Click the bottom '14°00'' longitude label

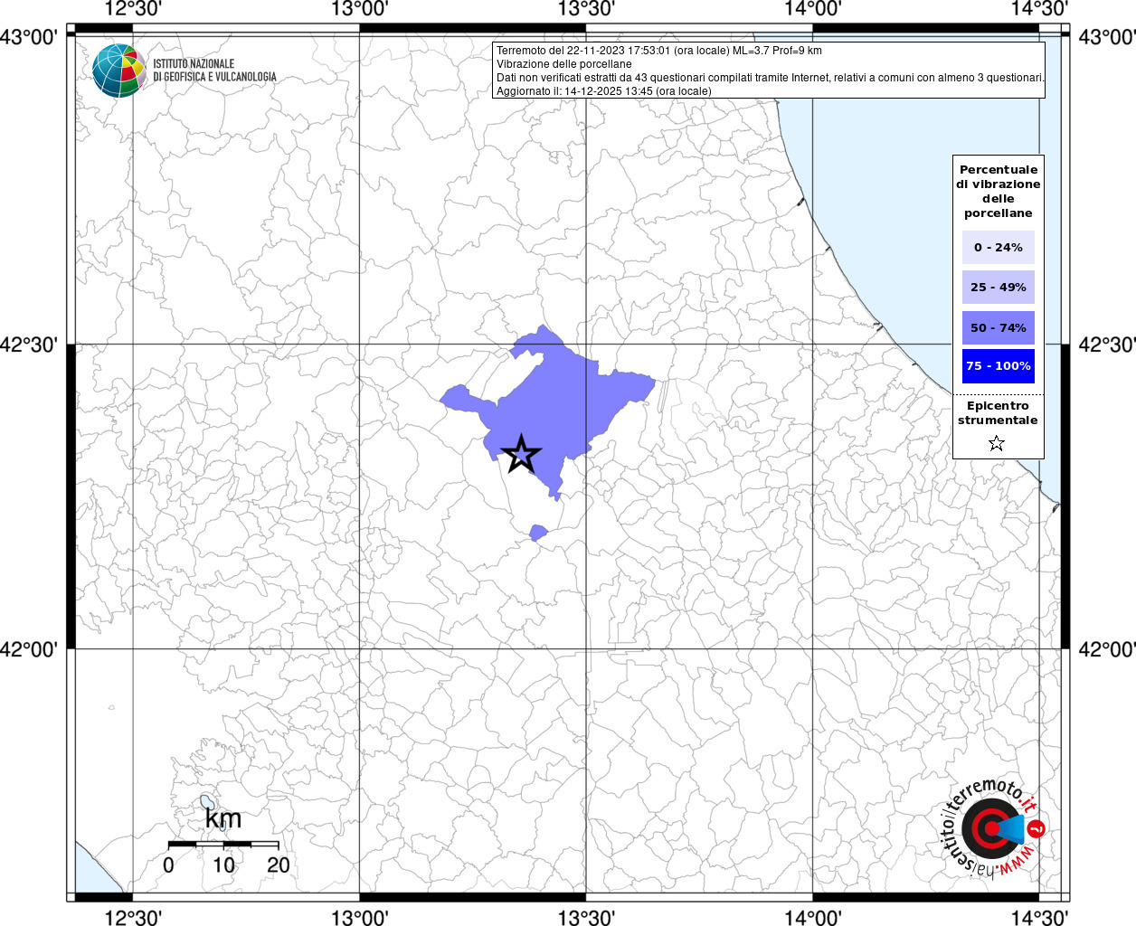pyautogui.click(x=812, y=917)
